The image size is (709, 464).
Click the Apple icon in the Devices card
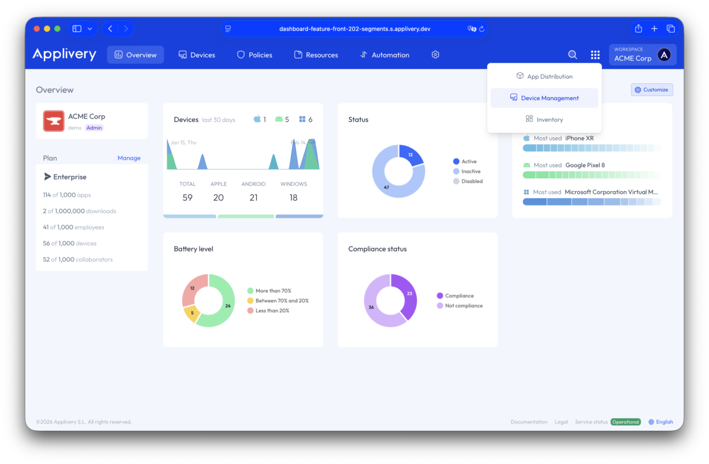(x=257, y=119)
